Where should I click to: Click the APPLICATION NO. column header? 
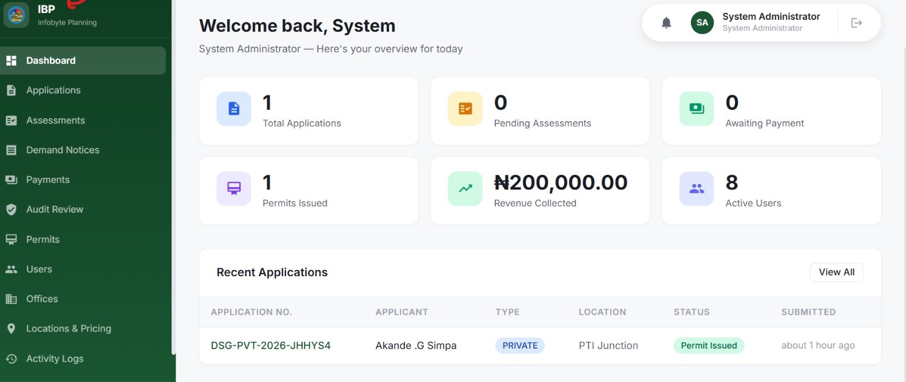(251, 312)
